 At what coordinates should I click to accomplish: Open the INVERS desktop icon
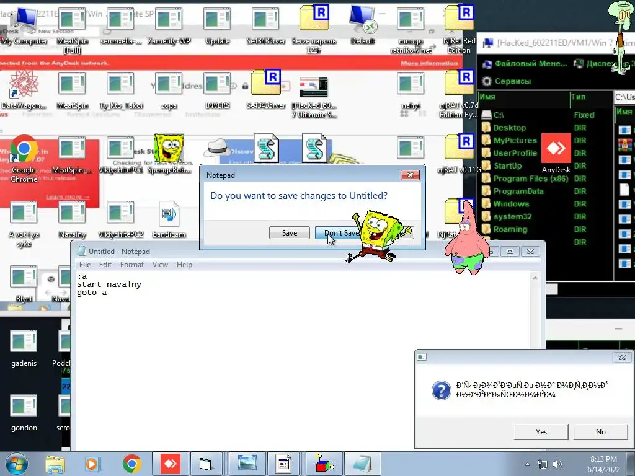(x=218, y=90)
